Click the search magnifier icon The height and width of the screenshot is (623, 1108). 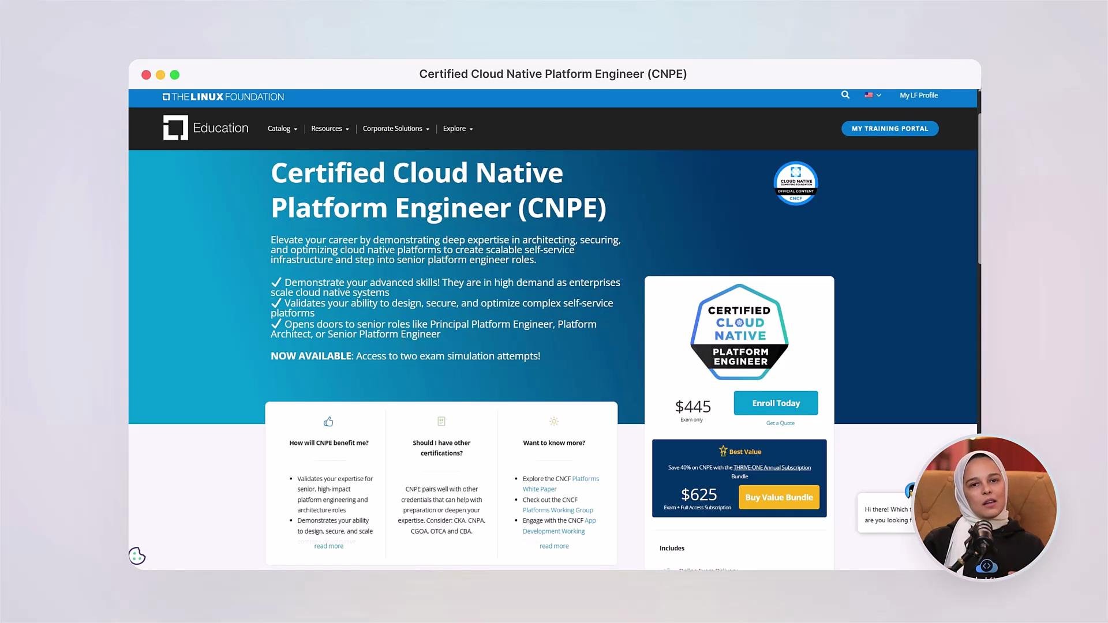pos(845,95)
